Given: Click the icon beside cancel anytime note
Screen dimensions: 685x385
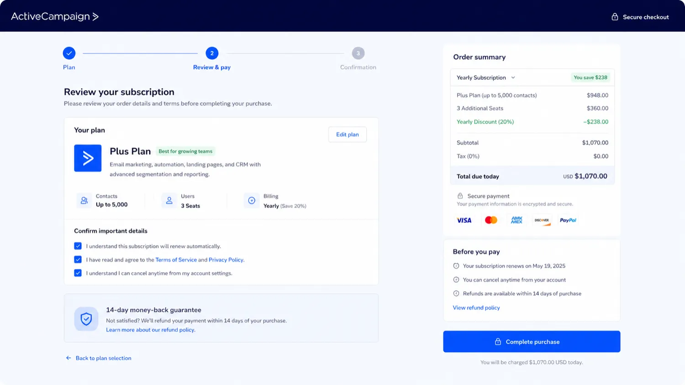Looking at the screenshot, I should point(456,280).
